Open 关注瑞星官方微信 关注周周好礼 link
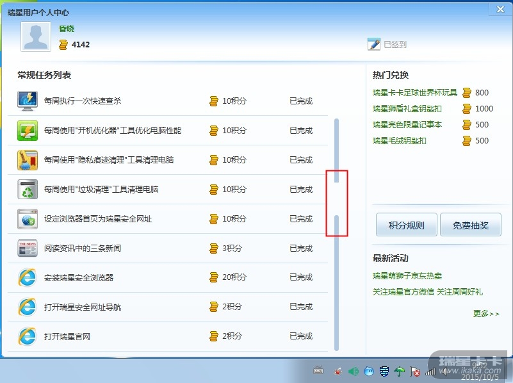The height and width of the screenshot is (383, 513). 428,292
